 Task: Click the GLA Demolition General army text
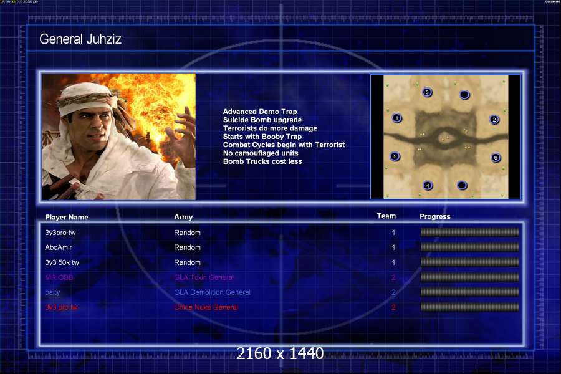(x=212, y=292)
